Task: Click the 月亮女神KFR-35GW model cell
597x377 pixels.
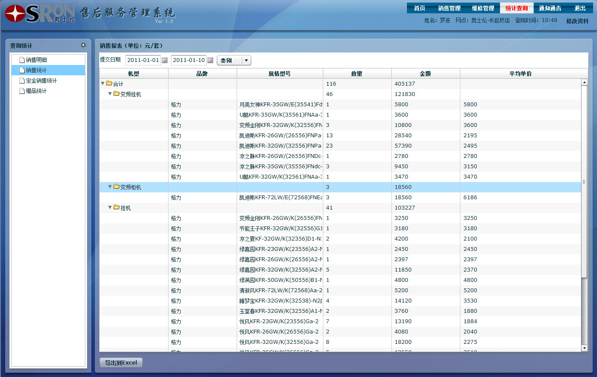Action: (281, 105)
